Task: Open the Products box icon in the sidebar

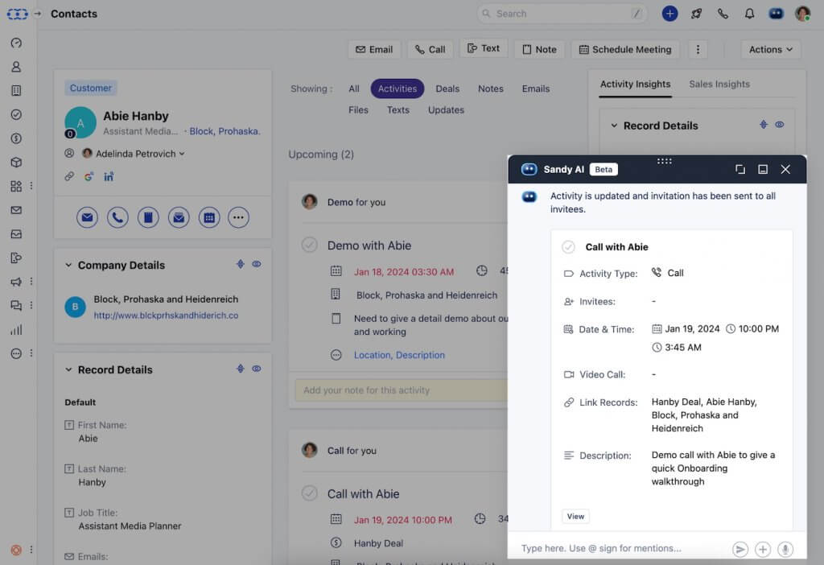Action: [x=18, y=162]
